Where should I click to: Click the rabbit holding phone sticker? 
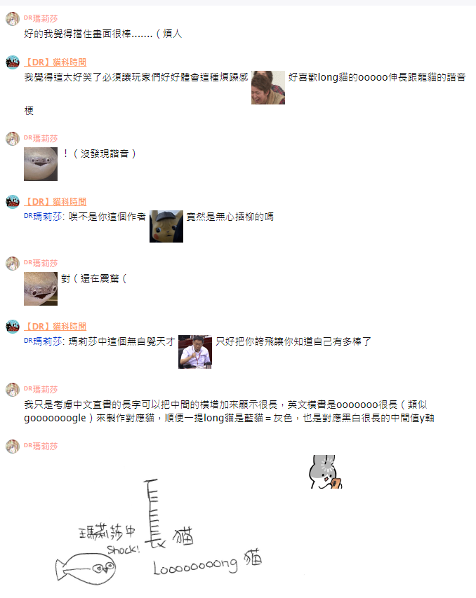pyautogui.click(x=326, y=472)
